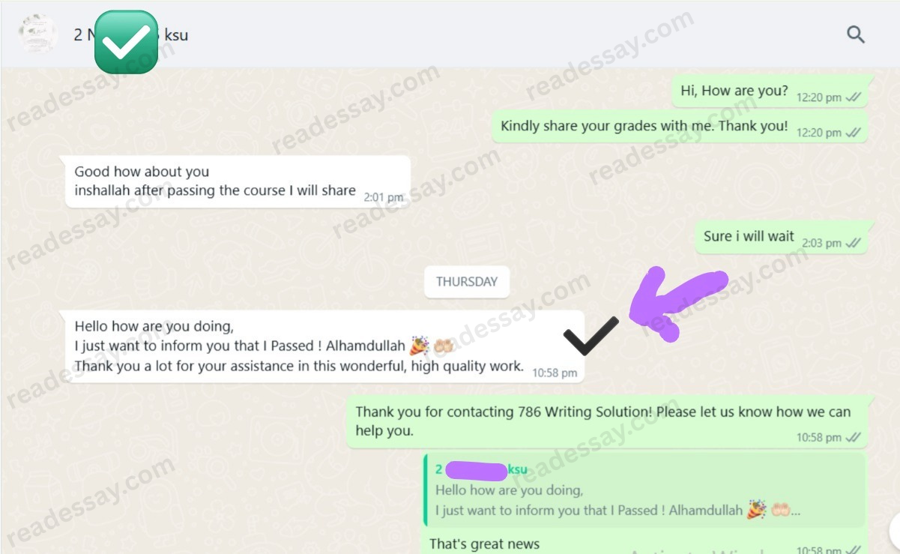Click double-tick receipt on 786 Writing Solution reply
900x554 pixels.
[x=853, y=437]
